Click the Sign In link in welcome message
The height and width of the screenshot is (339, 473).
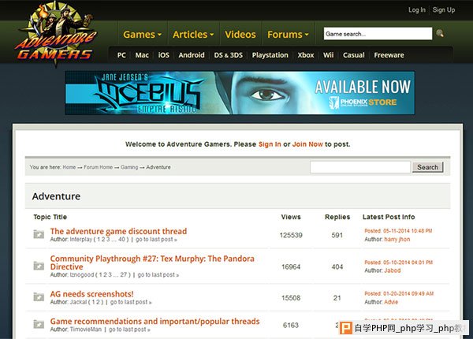click(270, 144)
